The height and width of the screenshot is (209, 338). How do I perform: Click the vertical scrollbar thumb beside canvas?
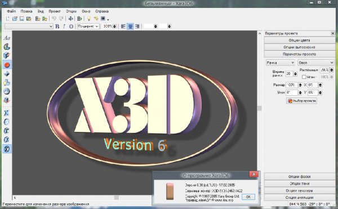pos(260,108)
